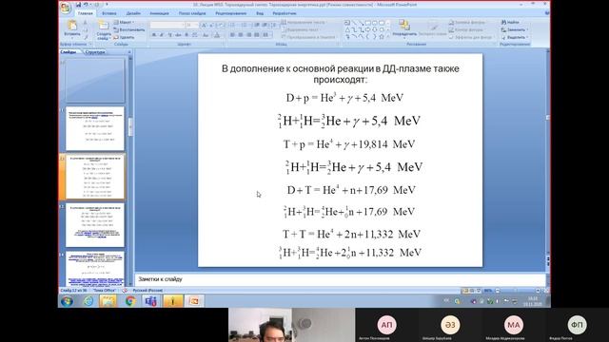Select the slide thumbnail above the current one
The width and height of the screenshot is (609, 342).
pyautogui.click(x=95, y=128)
